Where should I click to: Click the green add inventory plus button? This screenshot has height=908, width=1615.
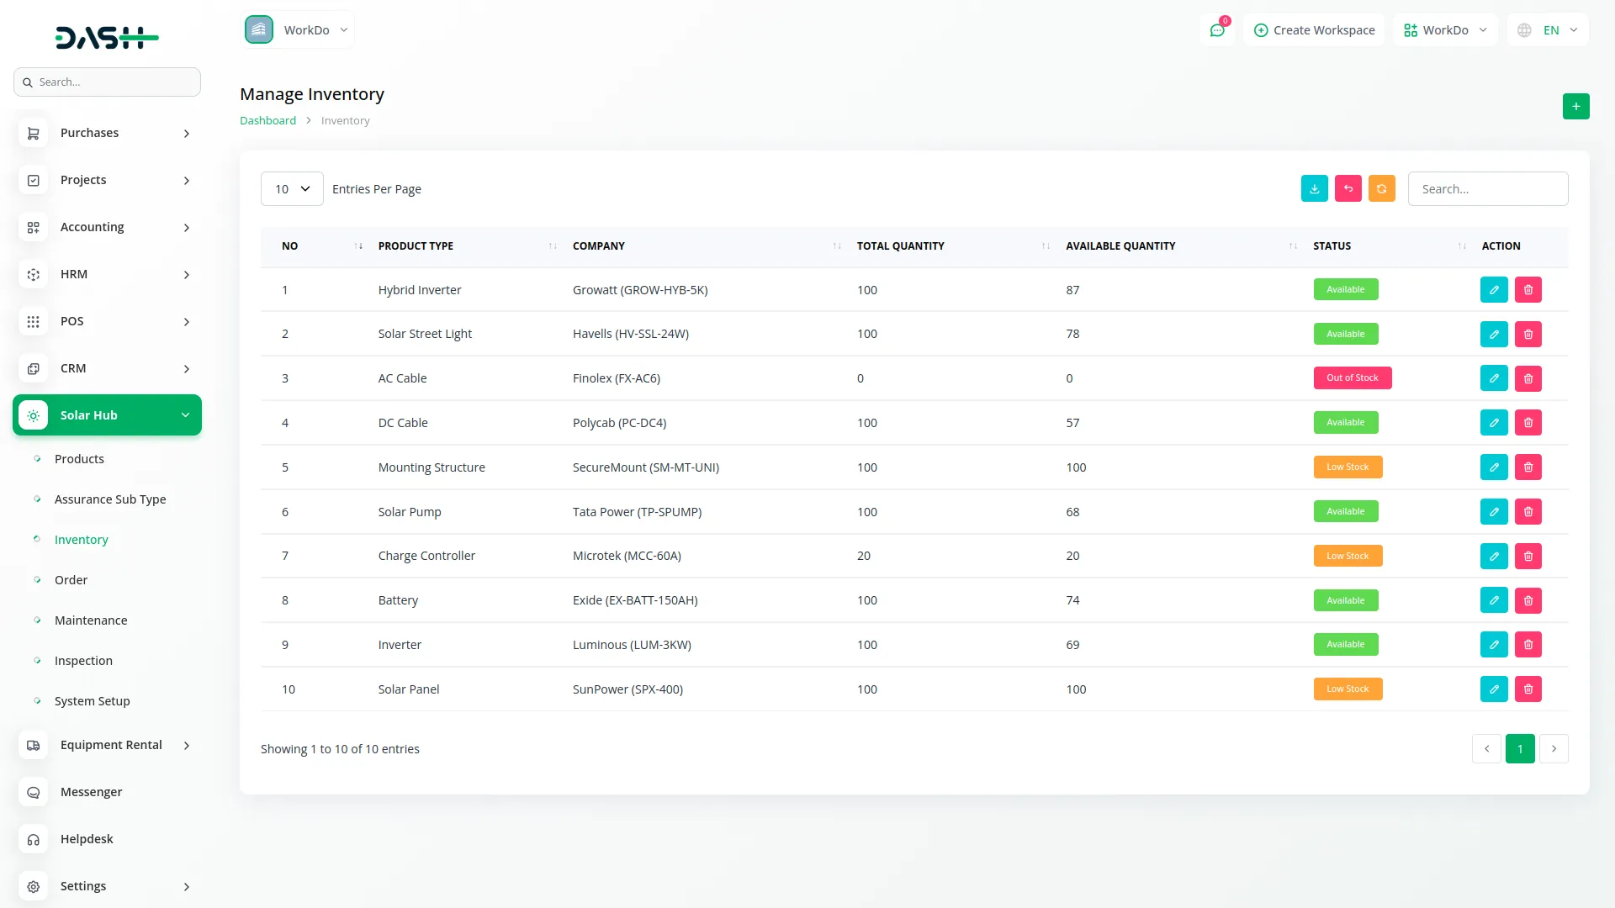1575,107
